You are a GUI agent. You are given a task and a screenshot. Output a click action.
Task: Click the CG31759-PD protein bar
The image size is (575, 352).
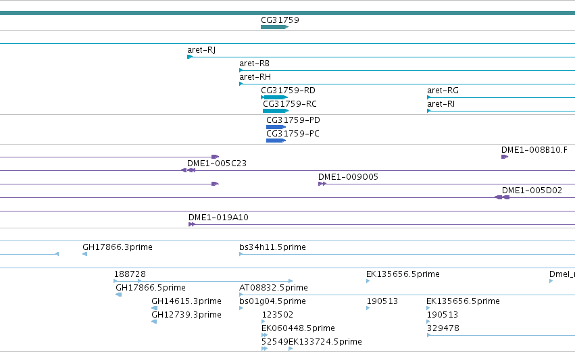tap(276, 127)
